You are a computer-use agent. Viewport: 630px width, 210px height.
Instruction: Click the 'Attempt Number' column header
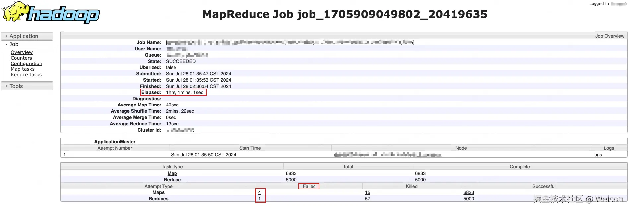pyautogui.click(x=114, y=148)
